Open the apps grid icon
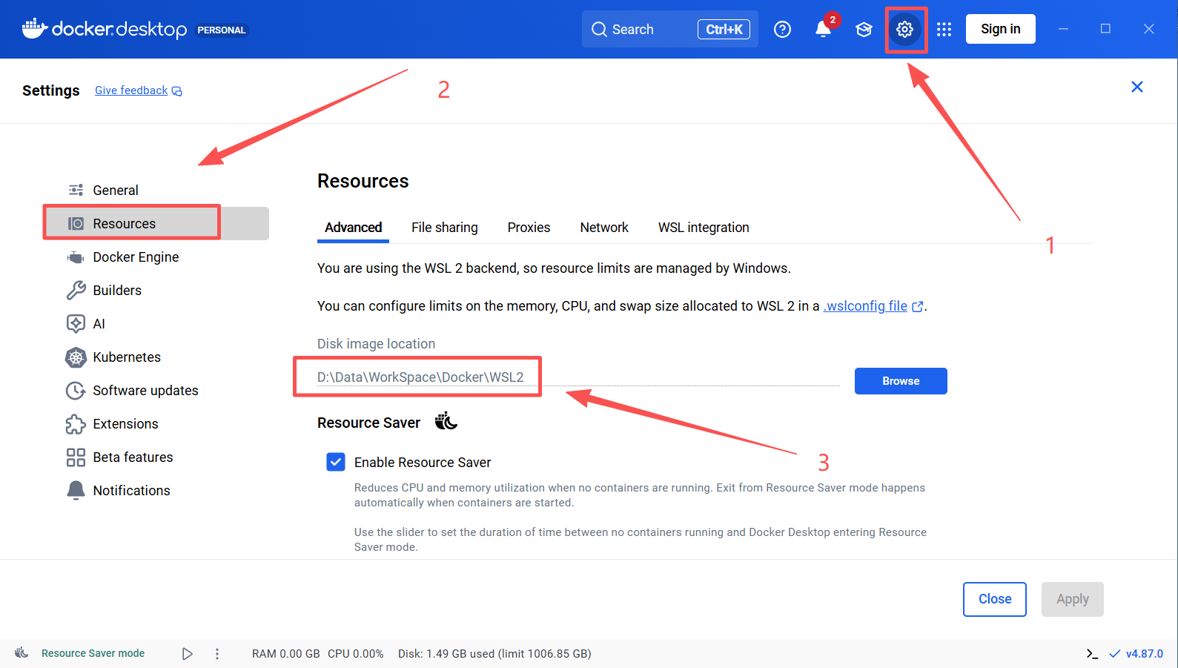Viewport: 1178px width, 668px height. (x=944, y=29)
